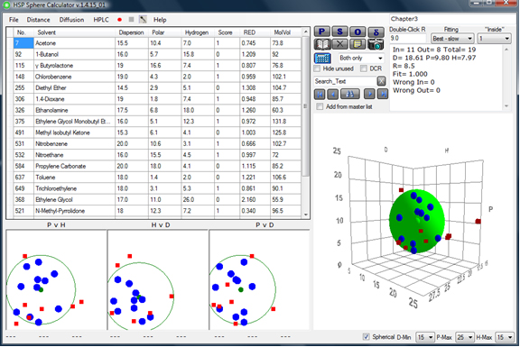Click the Search_Text input field
The image size is (520, 347).
(345, 81)
